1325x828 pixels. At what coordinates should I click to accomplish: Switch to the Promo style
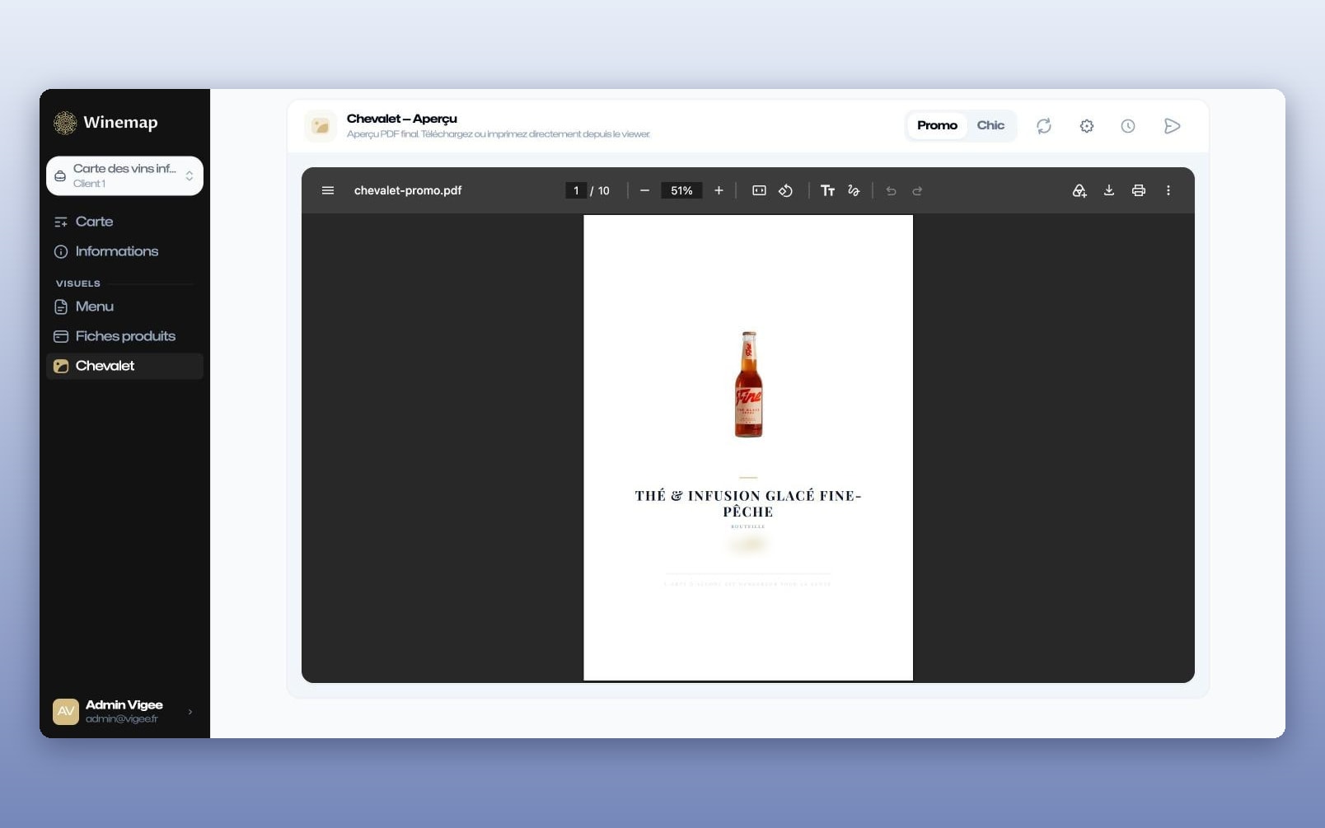tap(937, 125)
